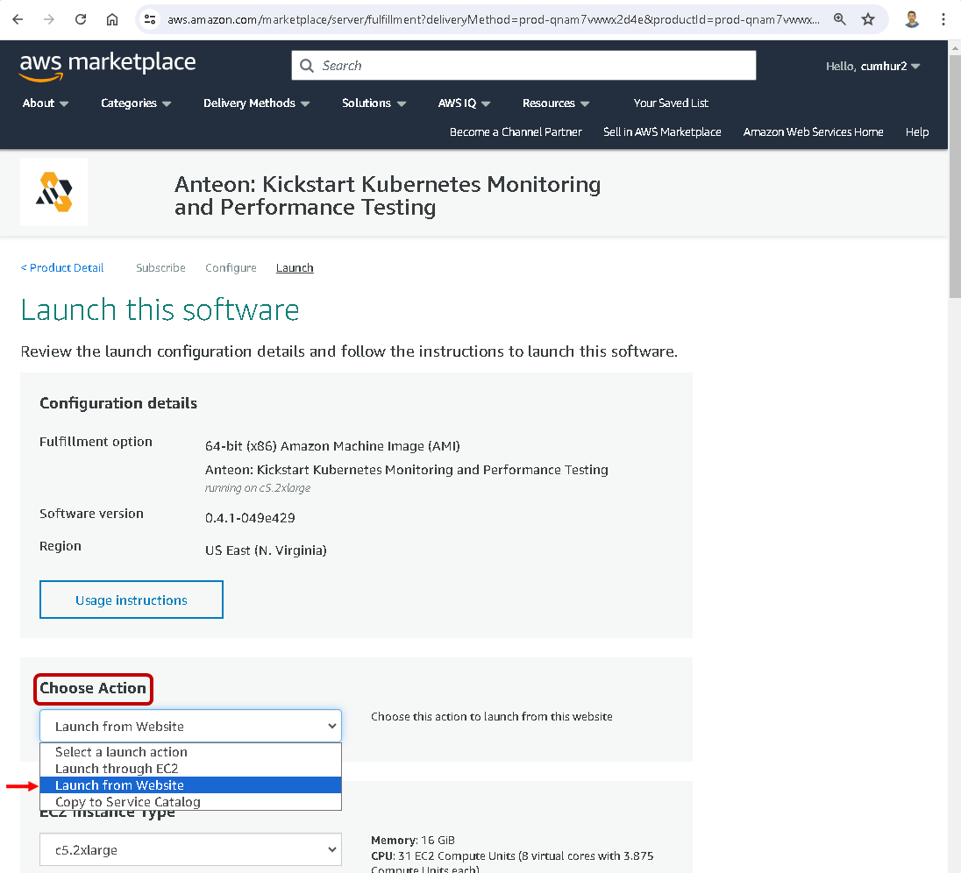Open the Chrome profile avatar

click(x=912, y=19)
